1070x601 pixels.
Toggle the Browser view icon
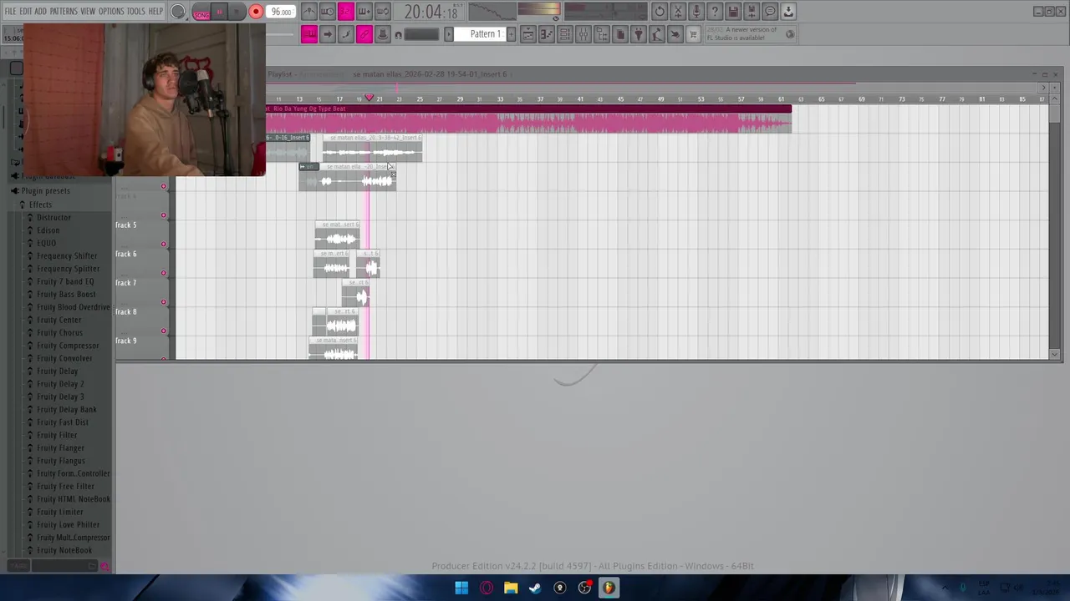[602, 34]
